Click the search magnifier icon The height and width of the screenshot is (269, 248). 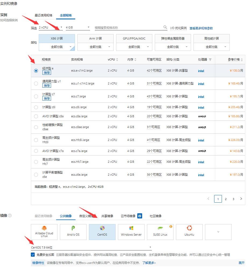click(x=165, y=27)
